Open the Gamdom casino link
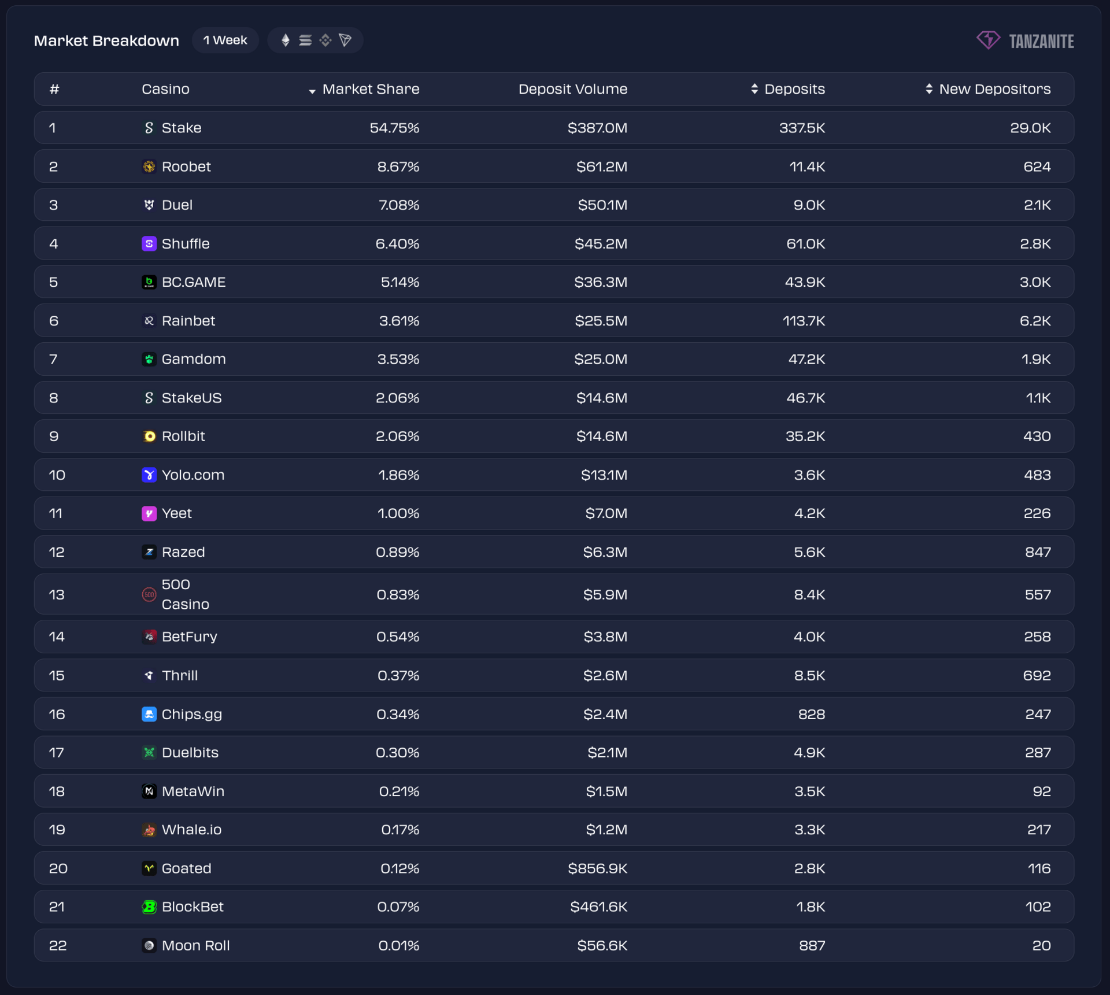Viewport: 1110px width, 995px height. pyautogui.click(x=194, y=359)
